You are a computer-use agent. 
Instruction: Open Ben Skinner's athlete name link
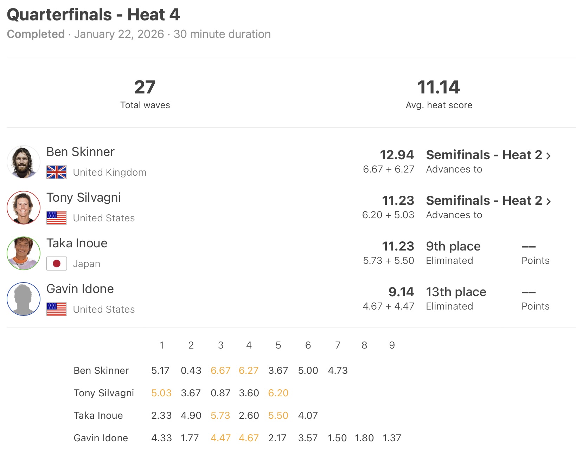point(81,152)
